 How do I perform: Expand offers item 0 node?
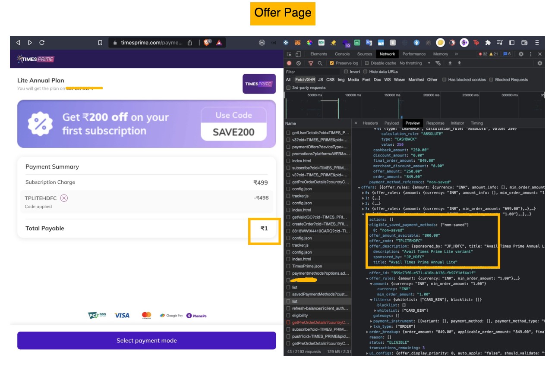tap(363, 193)
